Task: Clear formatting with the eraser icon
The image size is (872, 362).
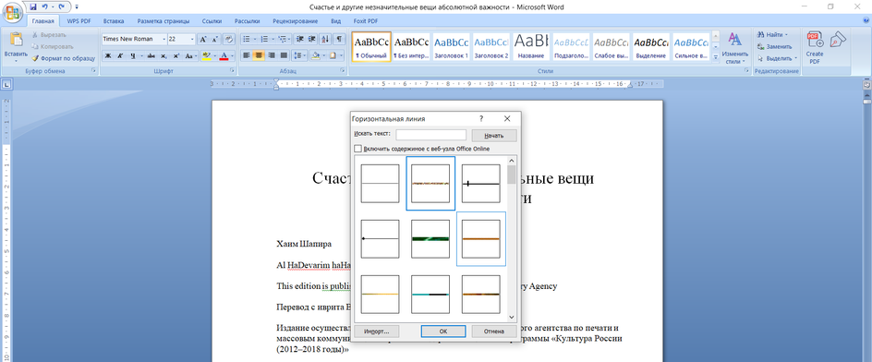Action: pos(228,40)
